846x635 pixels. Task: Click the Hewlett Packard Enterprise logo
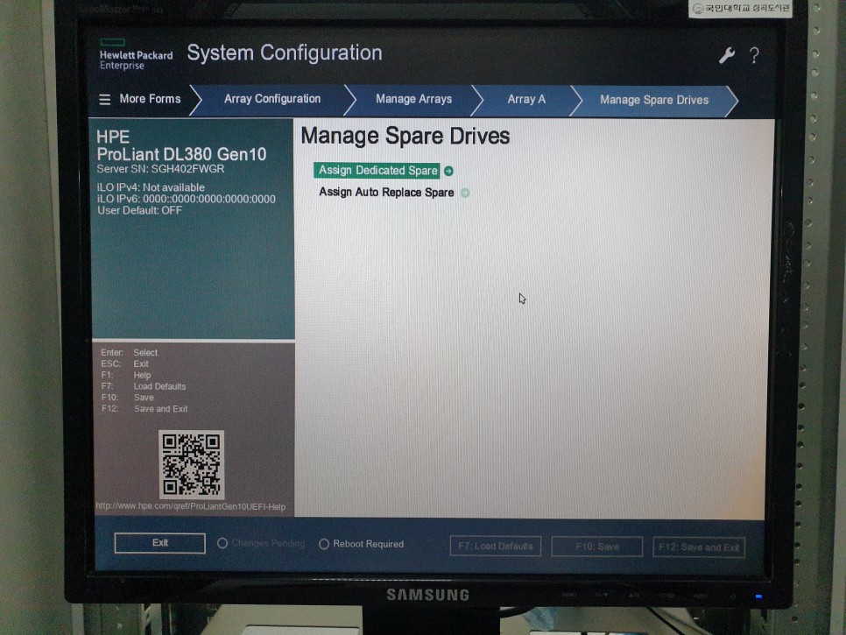click(136, 54)
